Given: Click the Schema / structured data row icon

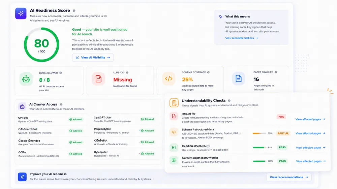Looking at the screenshot, I should pos(174,132).
